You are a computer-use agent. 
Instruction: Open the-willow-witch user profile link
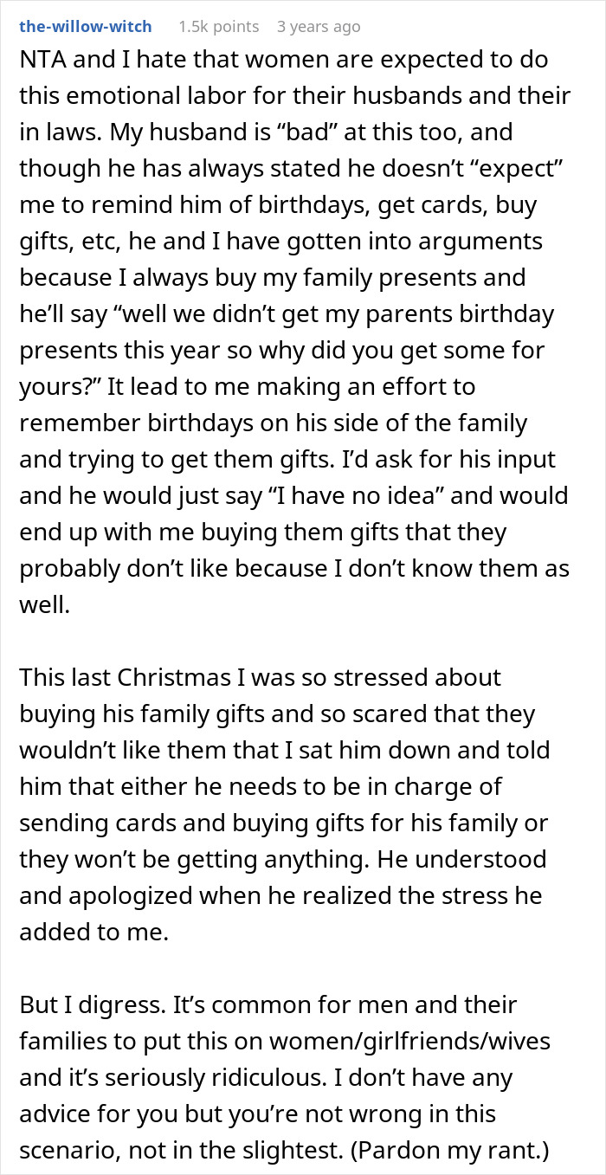(x=86, y=27)
